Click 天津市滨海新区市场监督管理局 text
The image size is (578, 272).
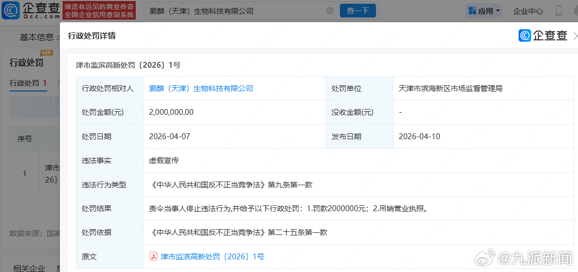[451, 88]
